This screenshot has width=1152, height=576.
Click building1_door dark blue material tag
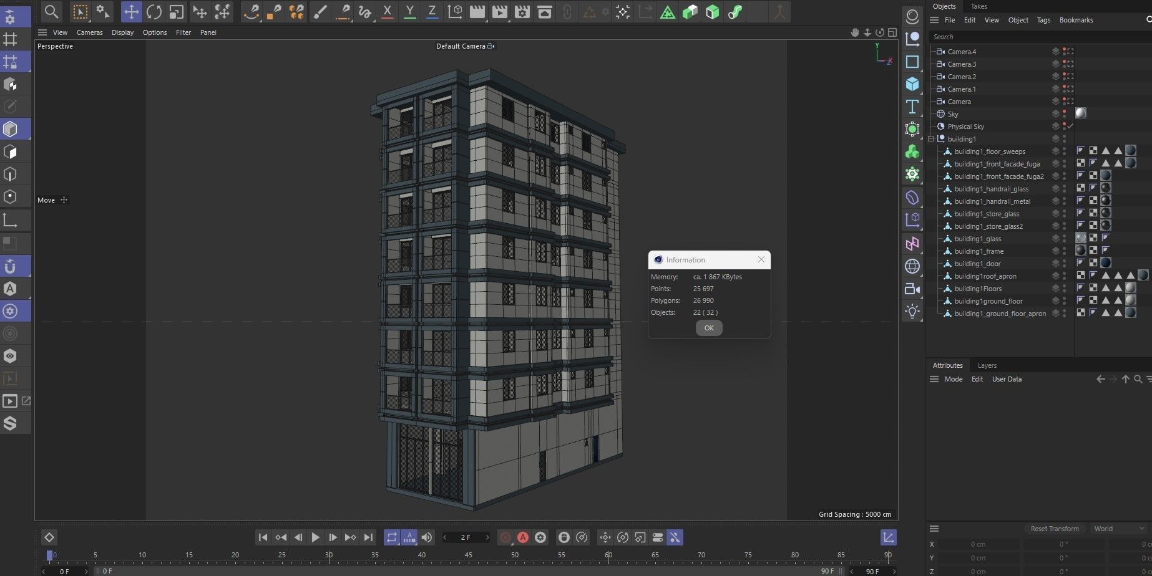pyautogui.click(x=1106, y=263)
